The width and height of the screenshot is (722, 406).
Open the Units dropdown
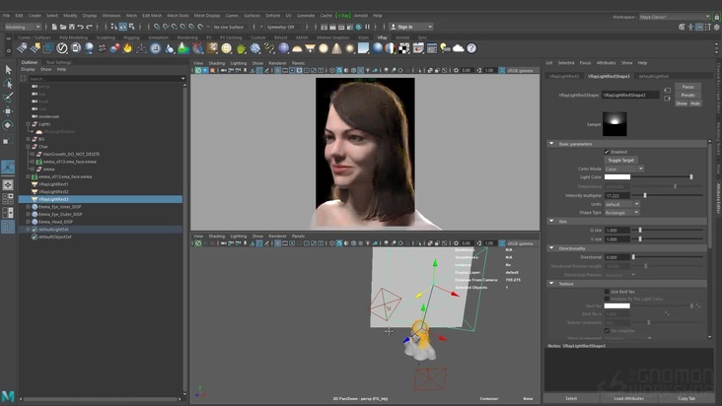(621, 204)
